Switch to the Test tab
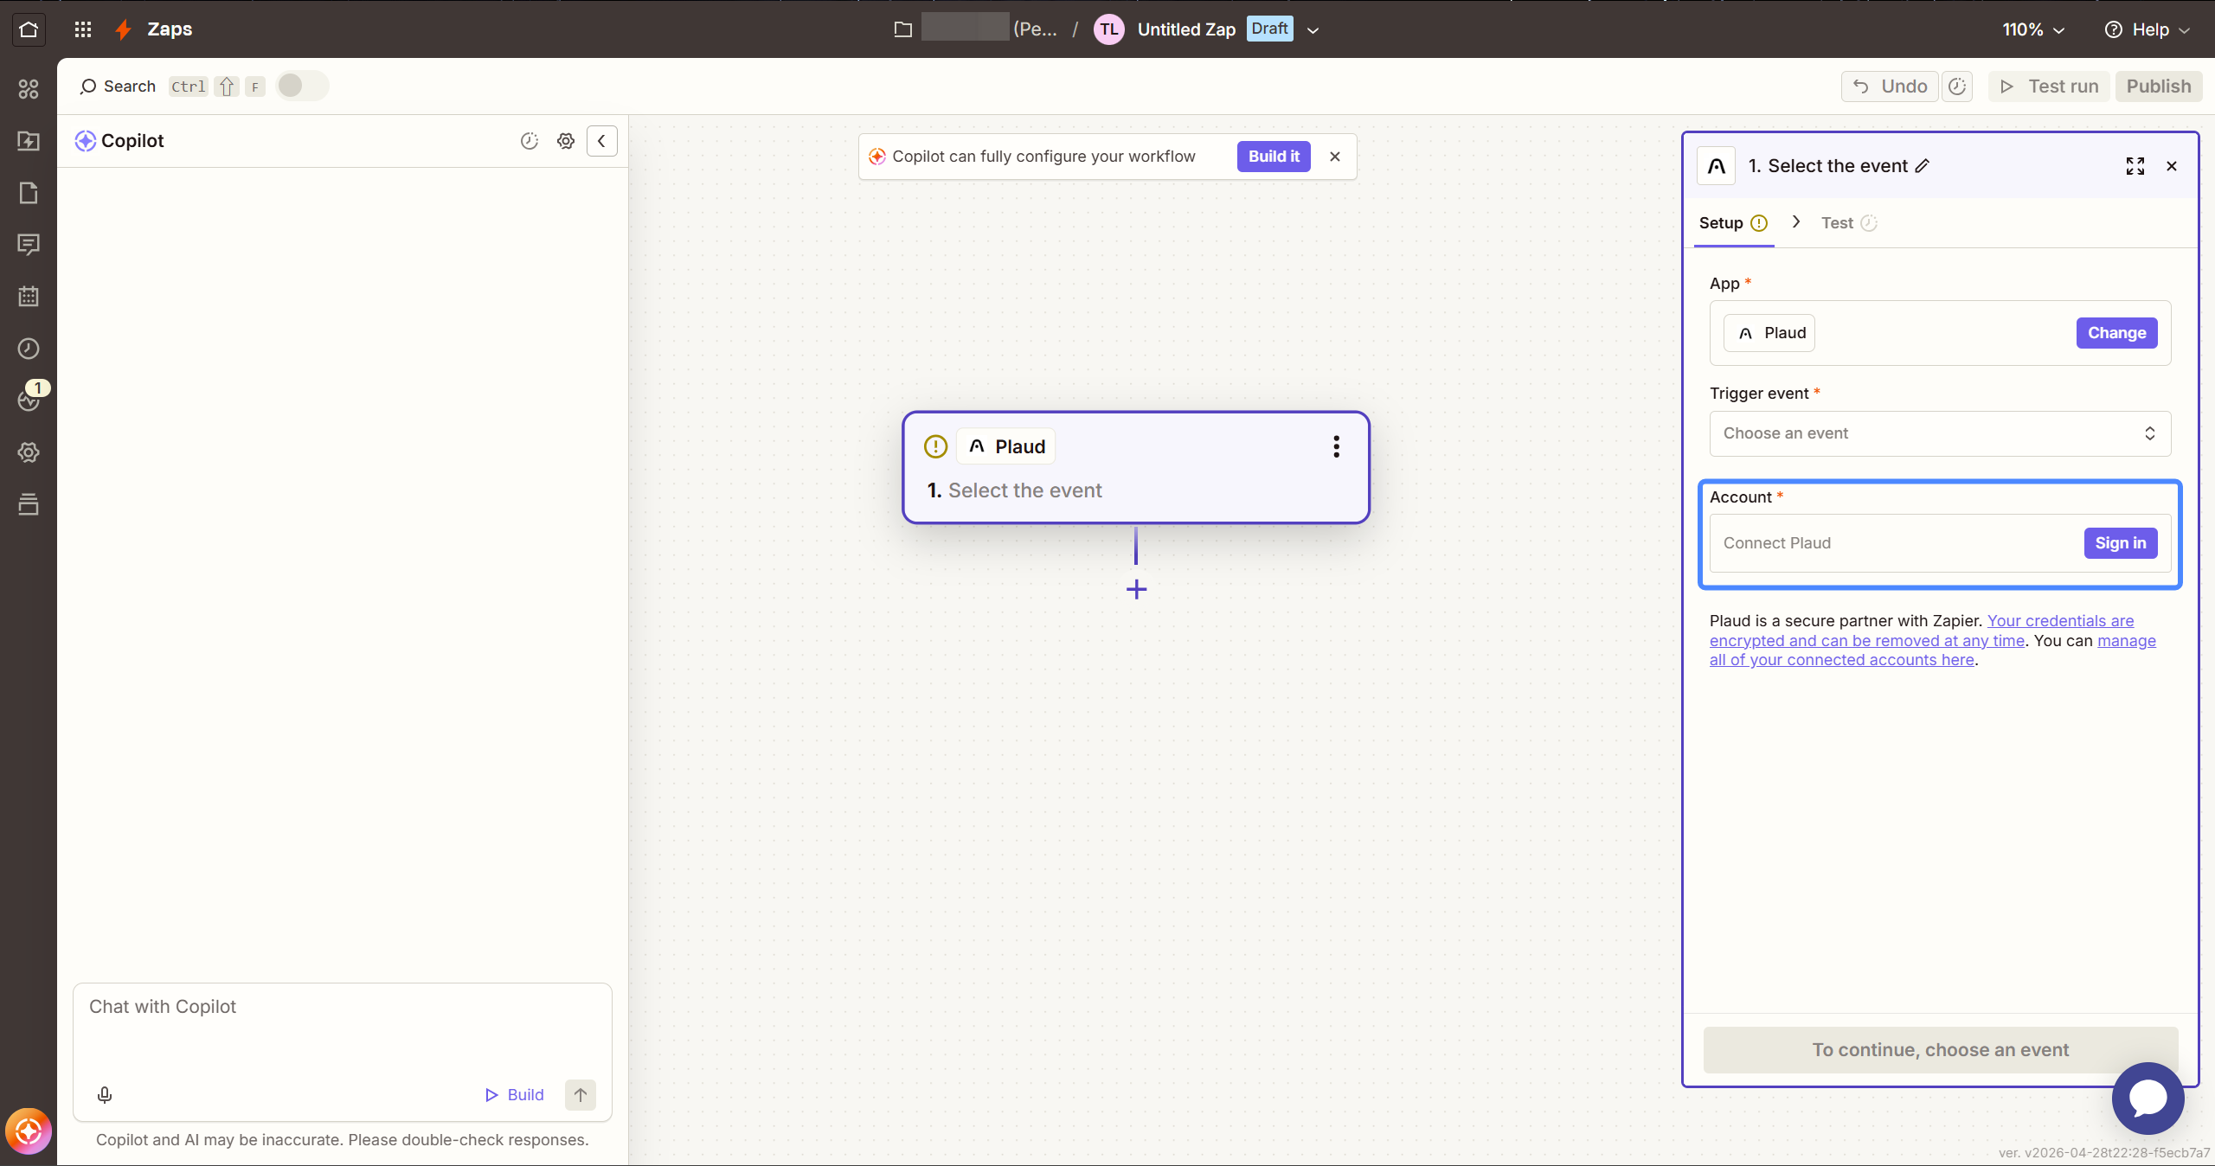 [1848, 223]
